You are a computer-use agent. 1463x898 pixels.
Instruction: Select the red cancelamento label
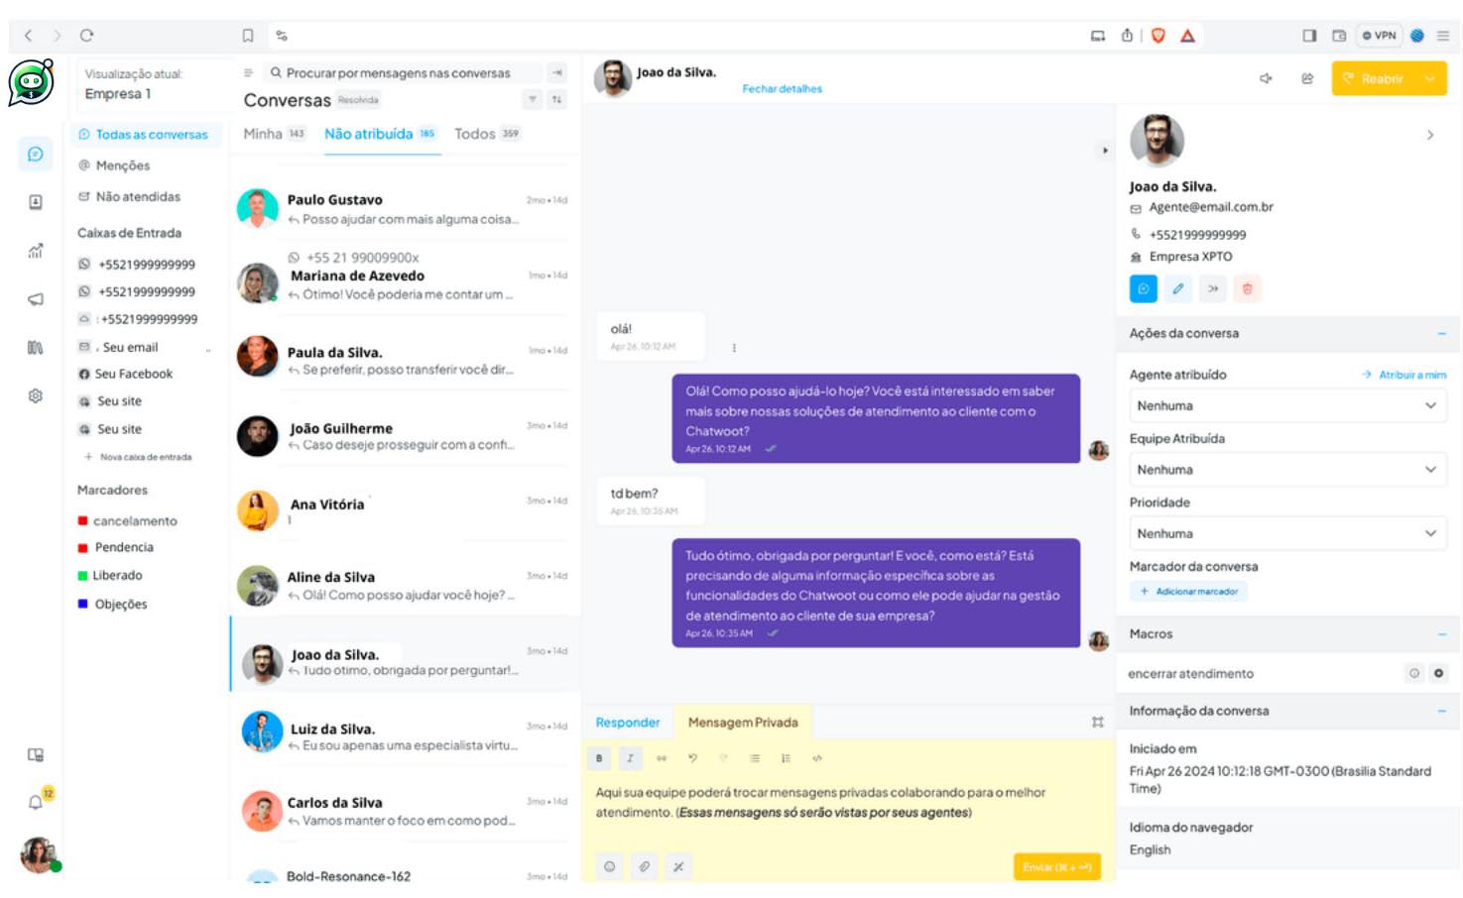click(134, 521)
